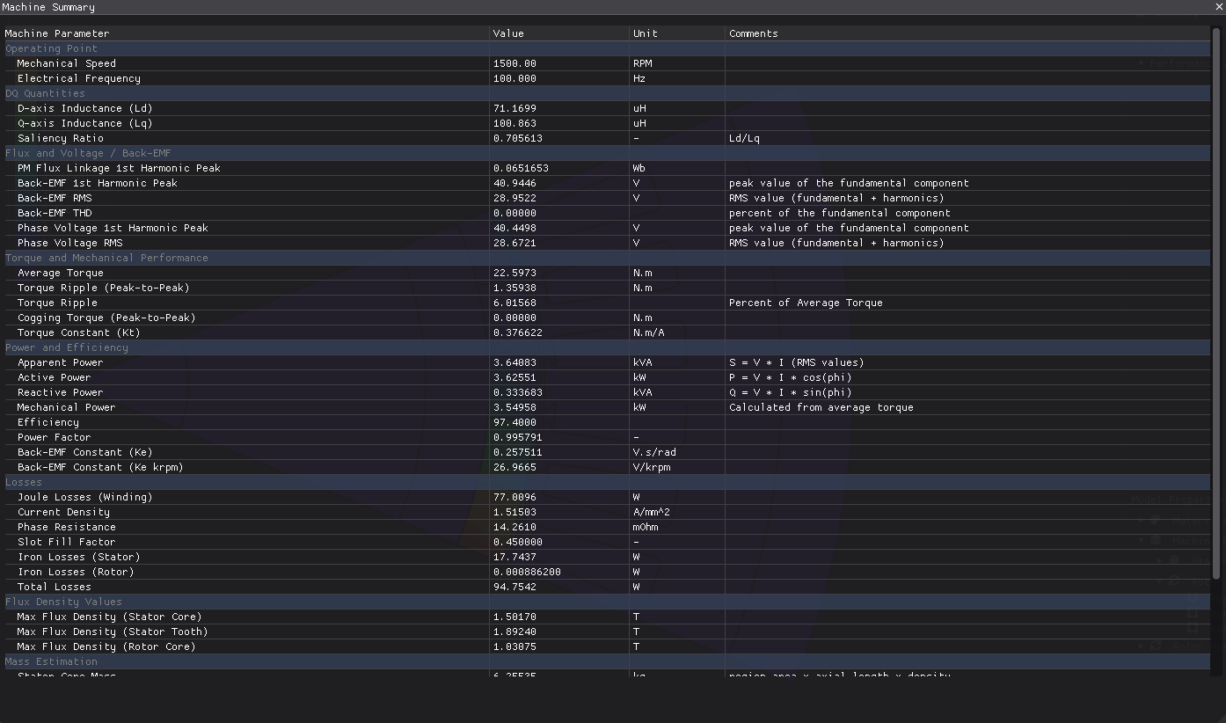1226x723 pixels.
Task: Click the Reactive Power label
Action: click(61, 392)
